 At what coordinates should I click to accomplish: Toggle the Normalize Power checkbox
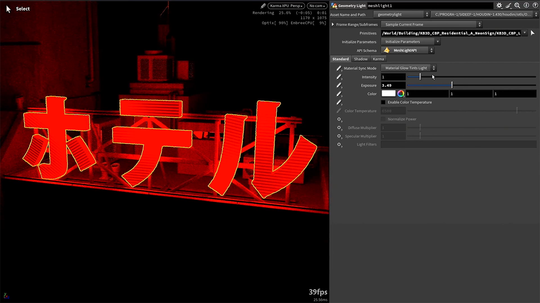tap(383, 119)
